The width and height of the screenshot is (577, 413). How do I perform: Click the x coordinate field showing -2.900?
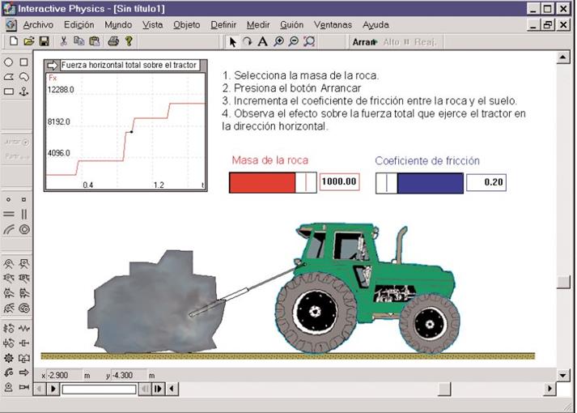65,376
